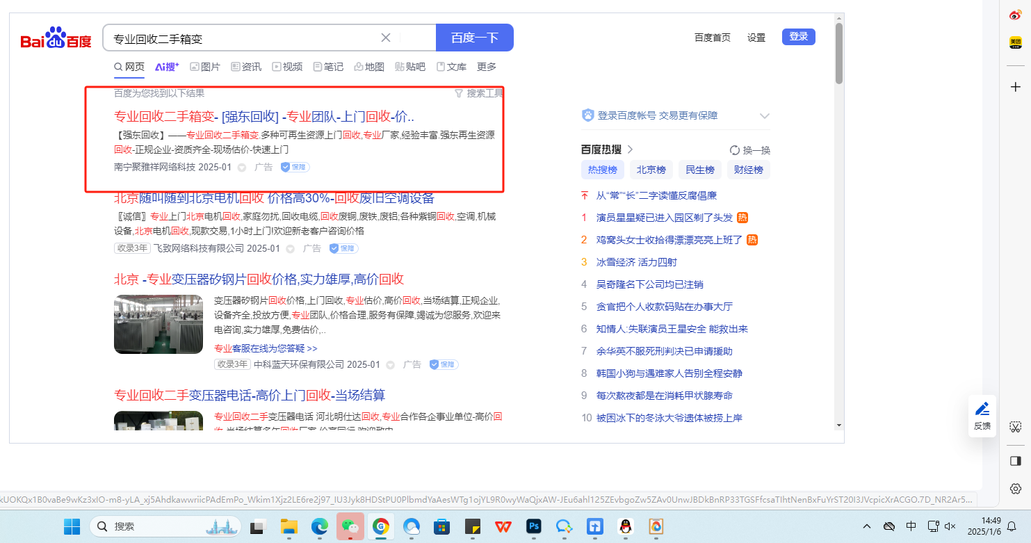Click the blue 登录 button
The image size is (1031, 543).
[798, 37]
